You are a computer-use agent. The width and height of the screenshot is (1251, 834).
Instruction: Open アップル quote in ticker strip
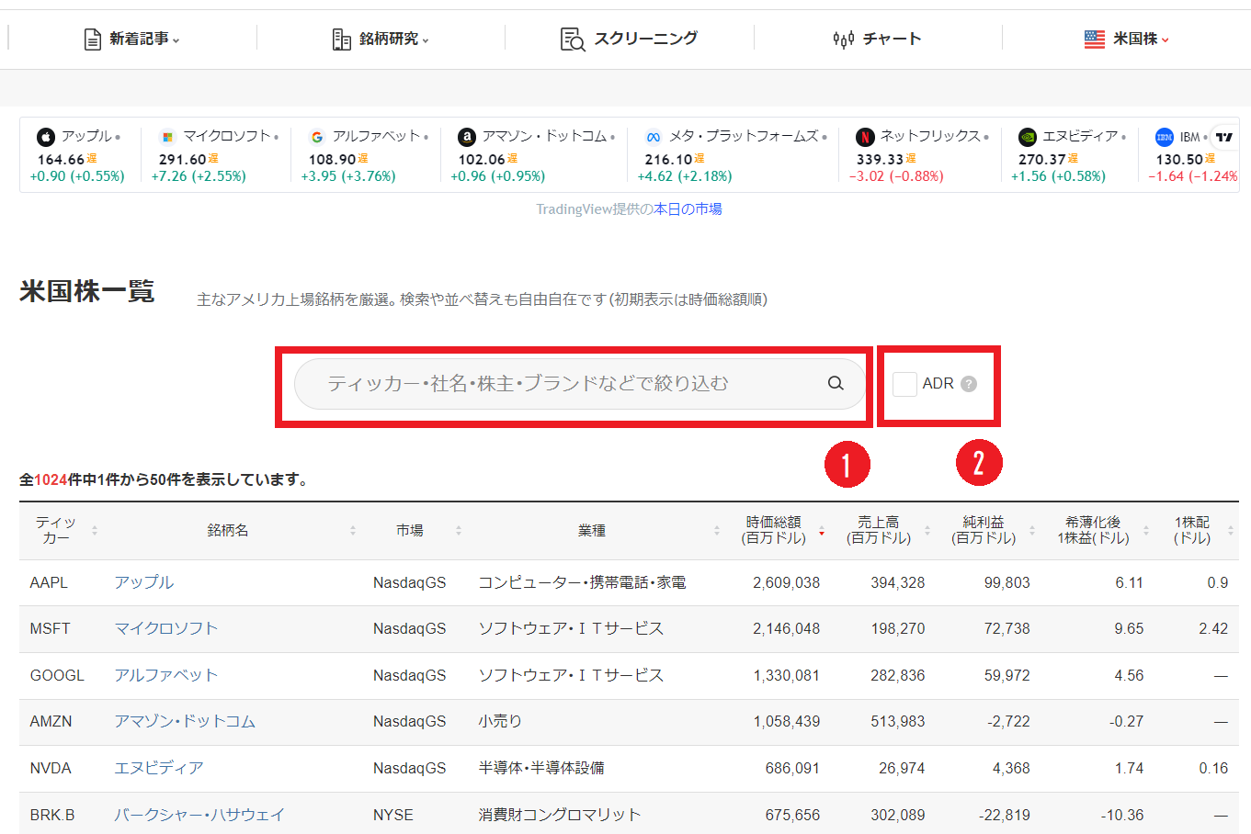click(x=86, y=136)
